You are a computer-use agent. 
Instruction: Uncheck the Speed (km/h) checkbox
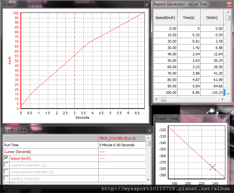[x=6, y=158]
